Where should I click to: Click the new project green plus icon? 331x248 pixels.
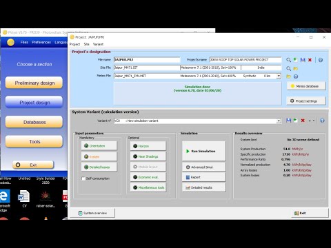295,60
